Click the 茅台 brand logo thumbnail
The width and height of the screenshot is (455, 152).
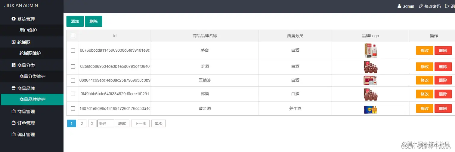point(370,50)
